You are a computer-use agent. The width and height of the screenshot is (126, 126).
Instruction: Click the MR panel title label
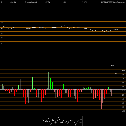[112, 66]
